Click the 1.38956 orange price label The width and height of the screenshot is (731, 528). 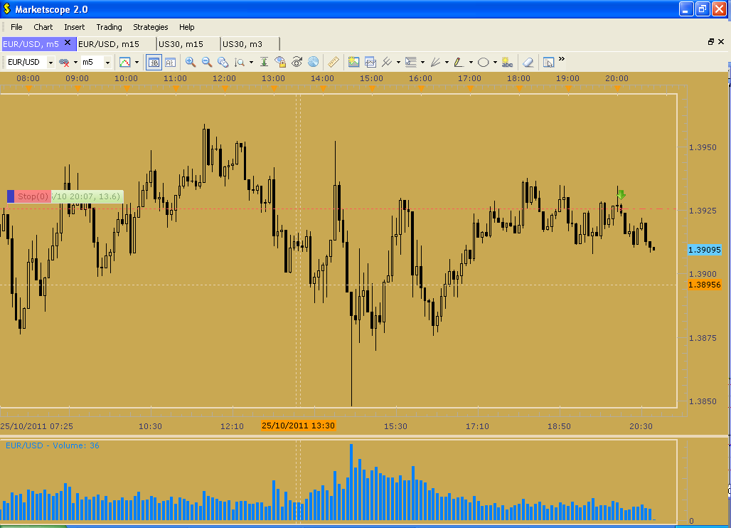click(x=705, y=285)
